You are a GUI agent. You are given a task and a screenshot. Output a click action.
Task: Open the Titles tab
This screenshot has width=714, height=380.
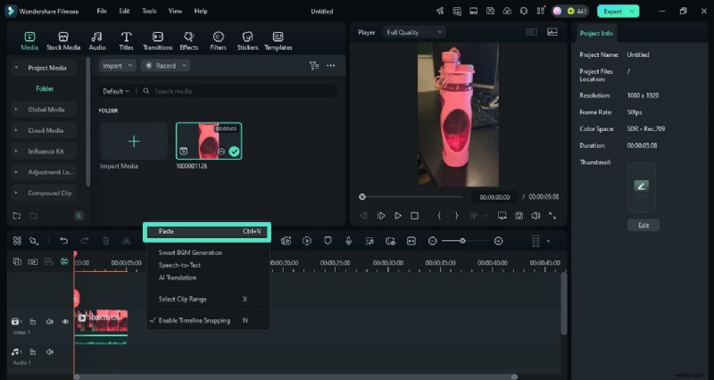coord(126,41)
